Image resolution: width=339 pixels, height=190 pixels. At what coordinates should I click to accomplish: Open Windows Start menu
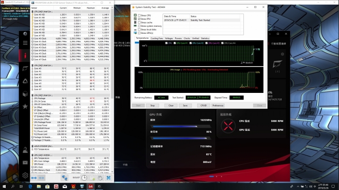(4, 186)
